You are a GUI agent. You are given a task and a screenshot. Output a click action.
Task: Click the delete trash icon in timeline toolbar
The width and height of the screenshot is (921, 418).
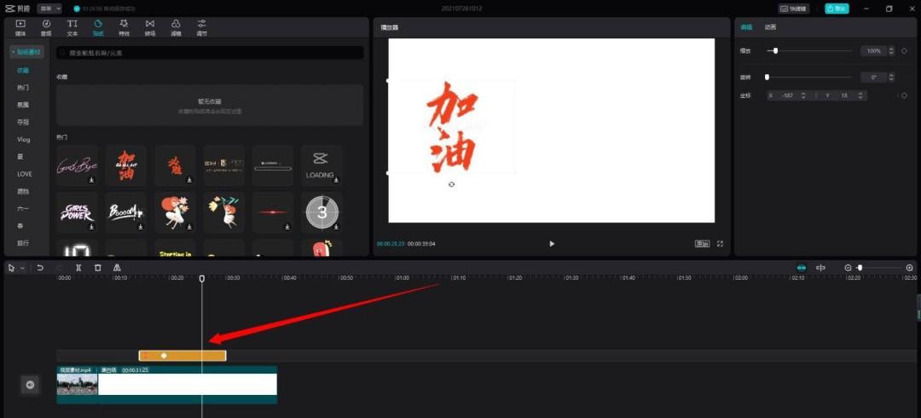coord(98,268)
